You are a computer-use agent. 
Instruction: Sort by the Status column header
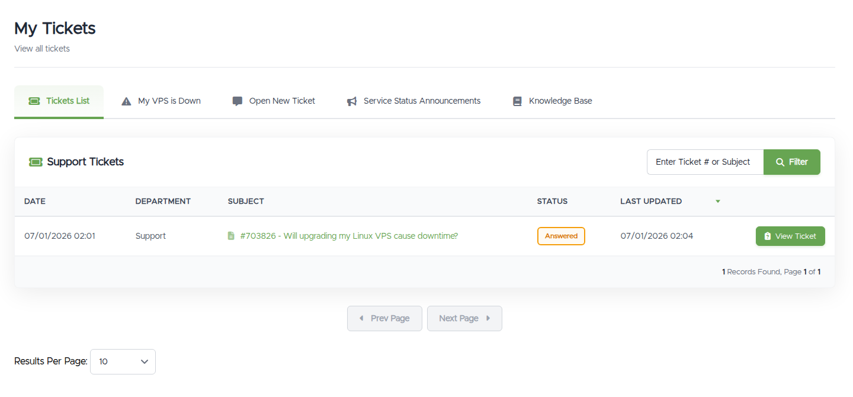tap(552, 201)
